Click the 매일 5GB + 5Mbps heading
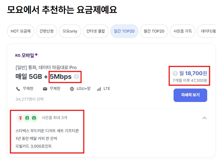Screen dimensions: 222x160 click(43, 77)
